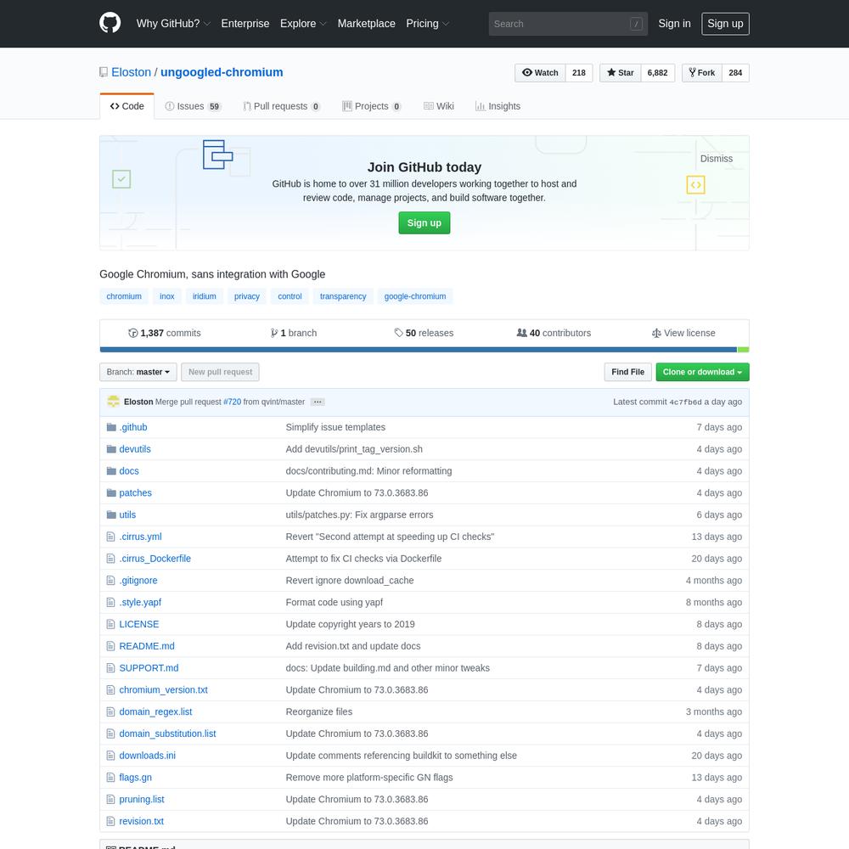The width and height of the screenshot is (849, 849).
Task: Click the file icon beside SUPPORT.md
Action: coord(110,668)
